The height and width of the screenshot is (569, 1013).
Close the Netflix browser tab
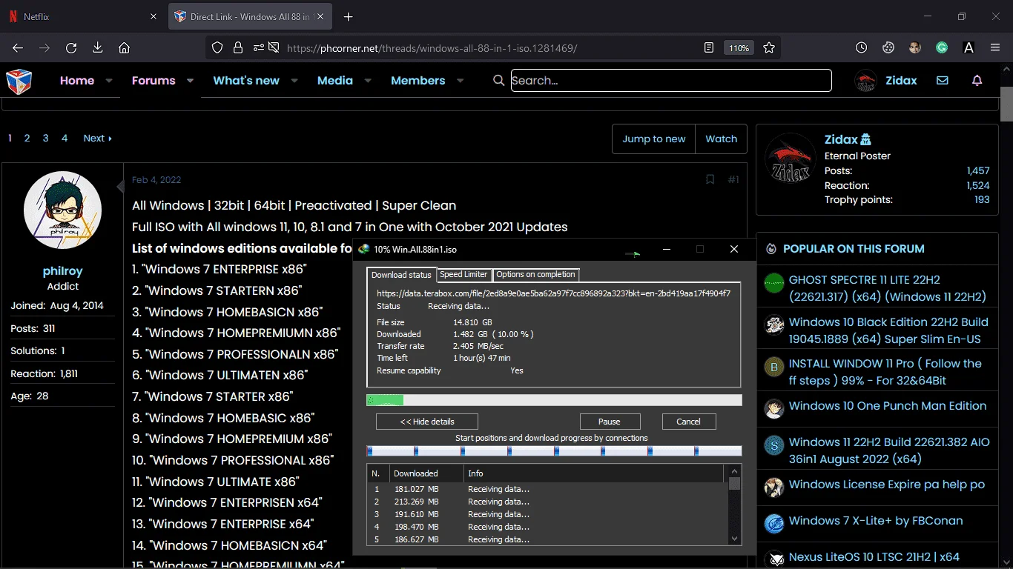(152, 17)
